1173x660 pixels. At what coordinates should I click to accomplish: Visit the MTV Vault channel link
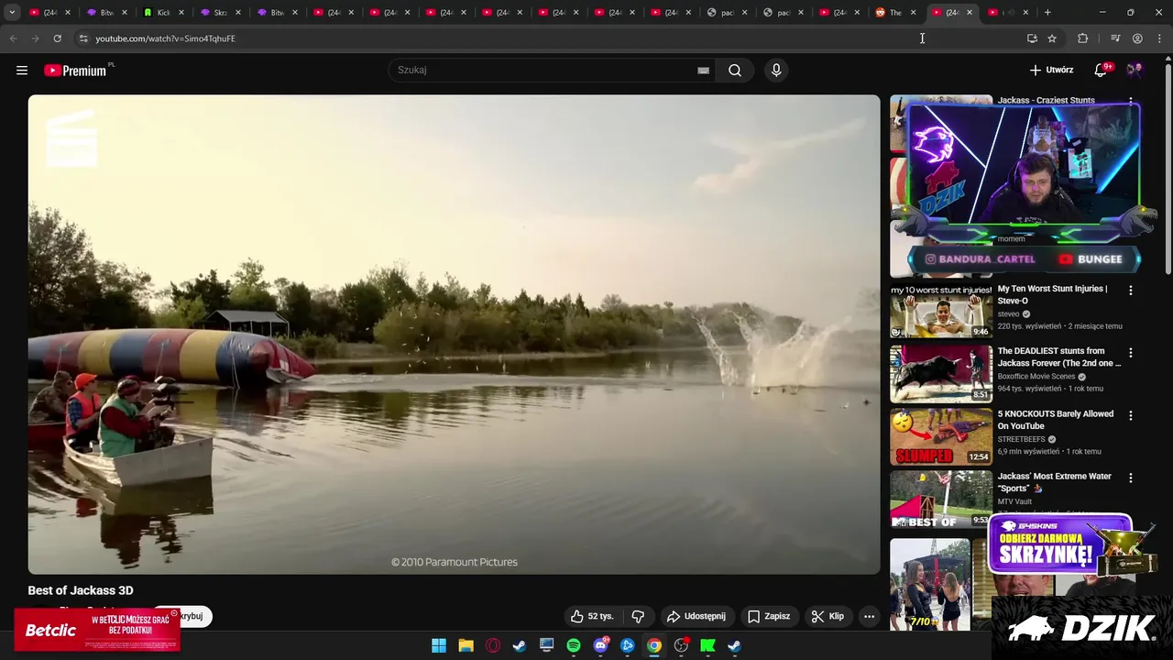tap(1014, 501)
